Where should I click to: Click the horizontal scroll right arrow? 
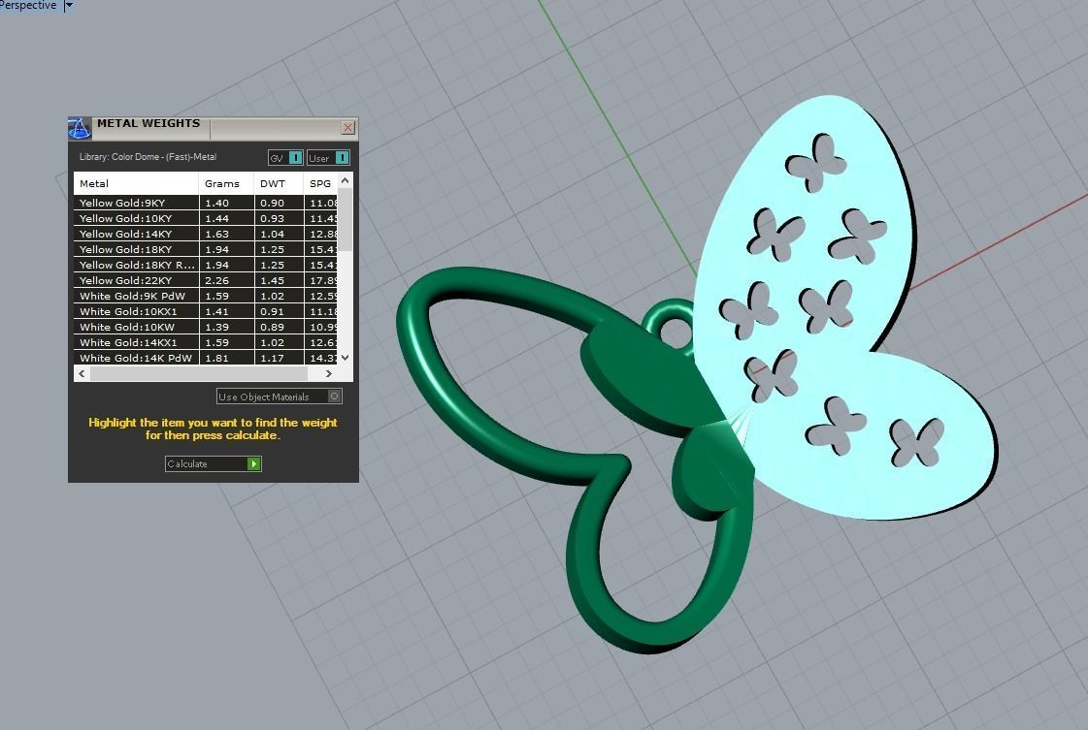(x=329, y=373)
